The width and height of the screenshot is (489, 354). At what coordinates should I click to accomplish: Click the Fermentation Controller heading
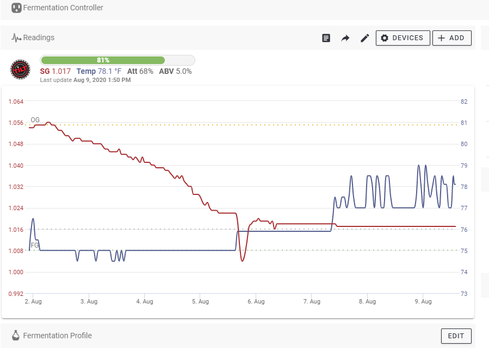click(x=63, y=8)
